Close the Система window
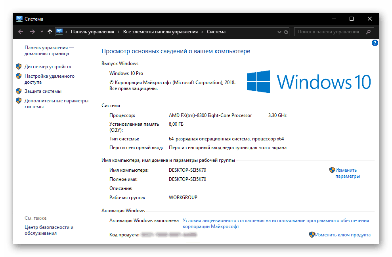This screenshot has height=257, width=392. coord(370,19)
